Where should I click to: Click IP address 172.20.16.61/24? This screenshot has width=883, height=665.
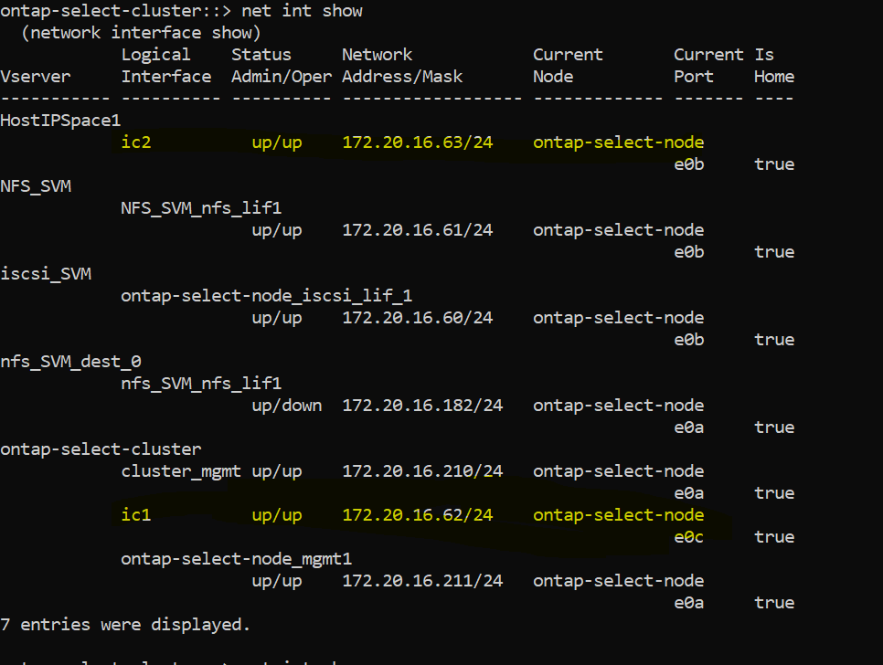click(418, 230)
